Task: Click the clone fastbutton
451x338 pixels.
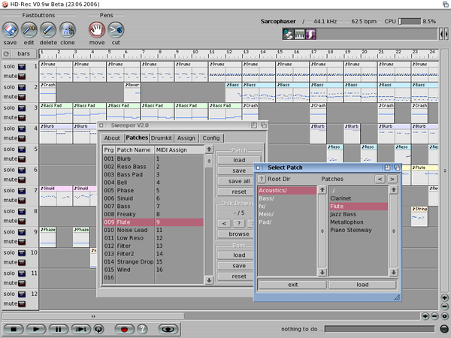Action: tap(68, 29)
